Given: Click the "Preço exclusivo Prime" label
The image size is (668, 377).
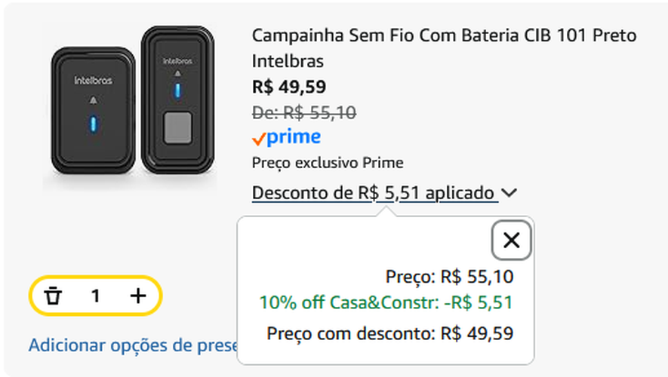Looking at the screenshot, I should pyautogui.click(x=328, y=163).
